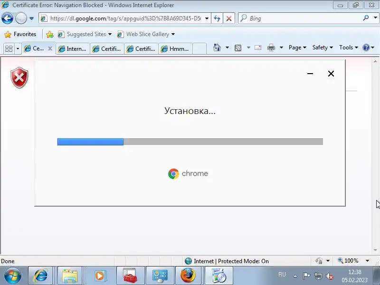Click the 'Установка...' status text
Screen dimensions: 380x285
[x=190, y=111]
